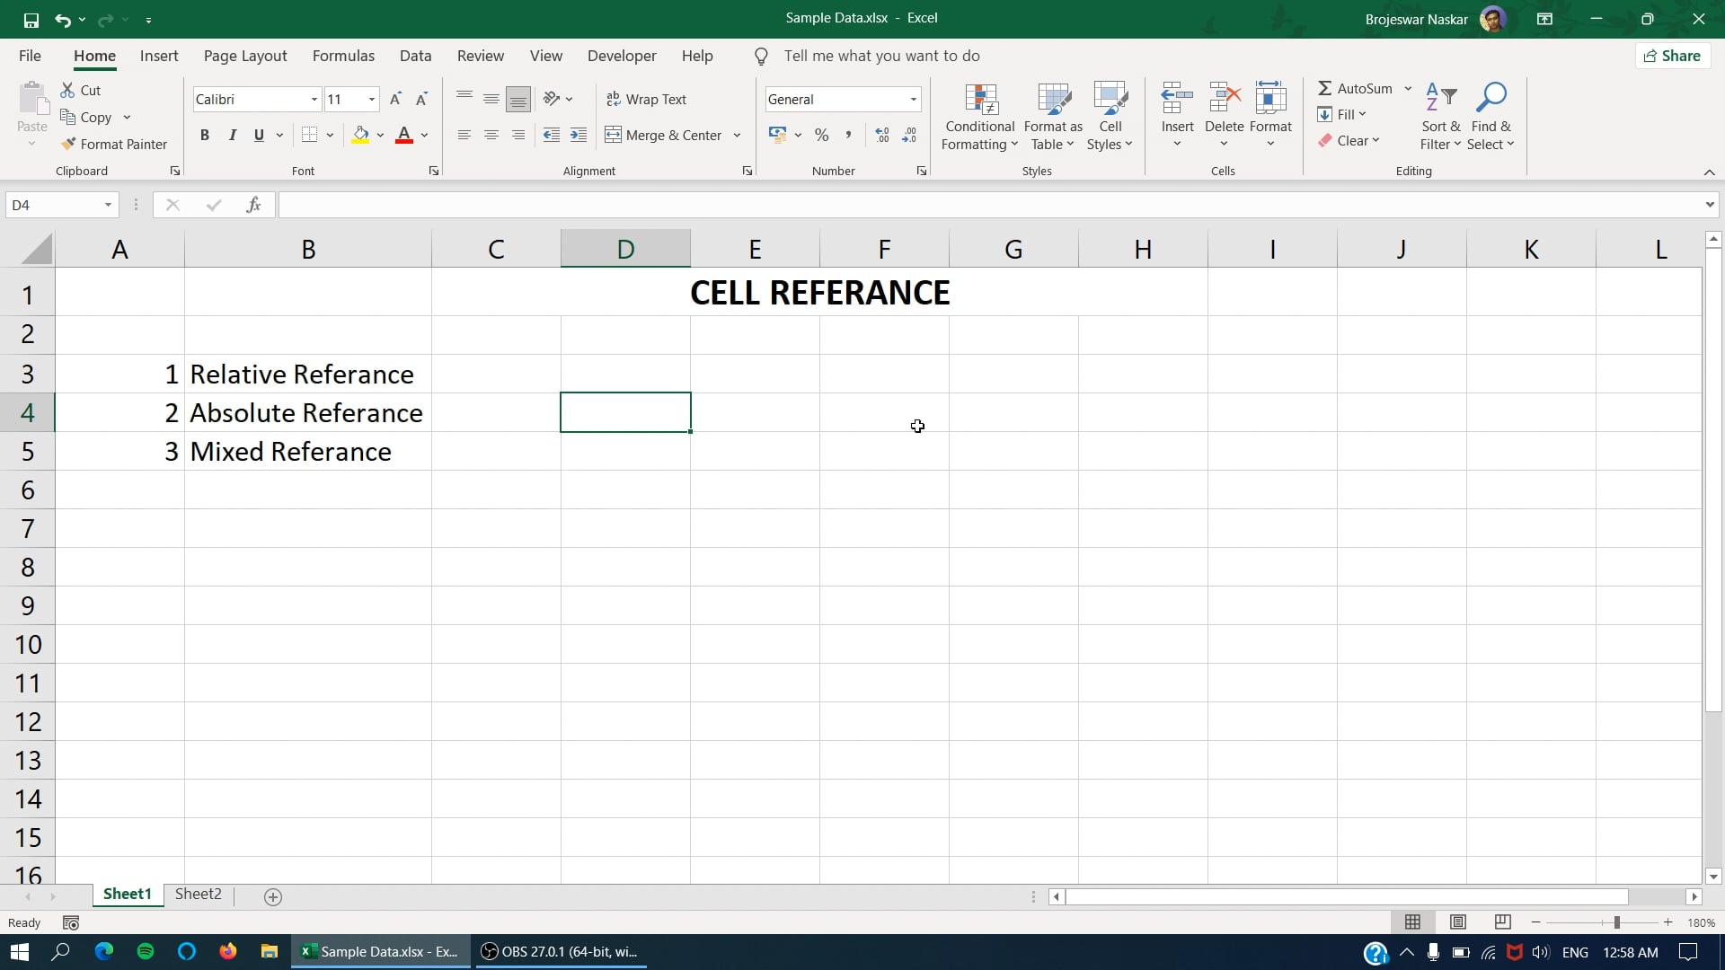
Task: Toggle Align Left
Action: tap(464, 135)
